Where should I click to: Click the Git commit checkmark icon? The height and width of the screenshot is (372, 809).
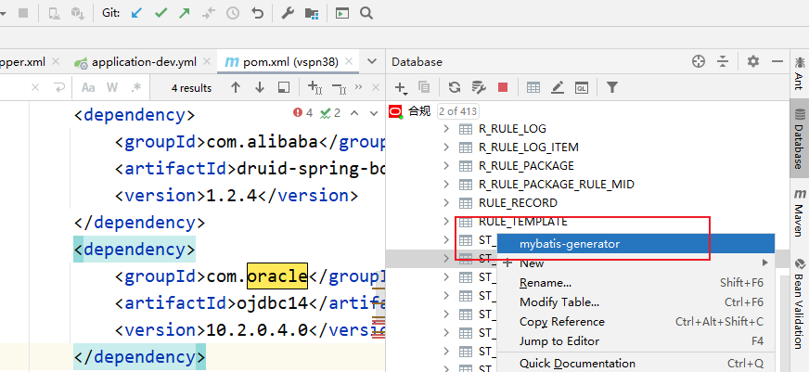click(x=162, y=14)
